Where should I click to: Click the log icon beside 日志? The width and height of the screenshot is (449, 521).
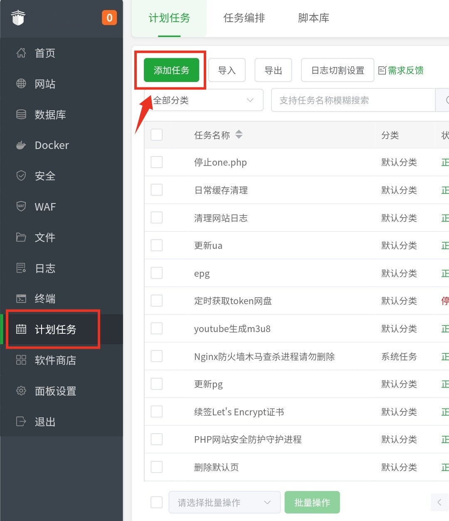point(21,268)
